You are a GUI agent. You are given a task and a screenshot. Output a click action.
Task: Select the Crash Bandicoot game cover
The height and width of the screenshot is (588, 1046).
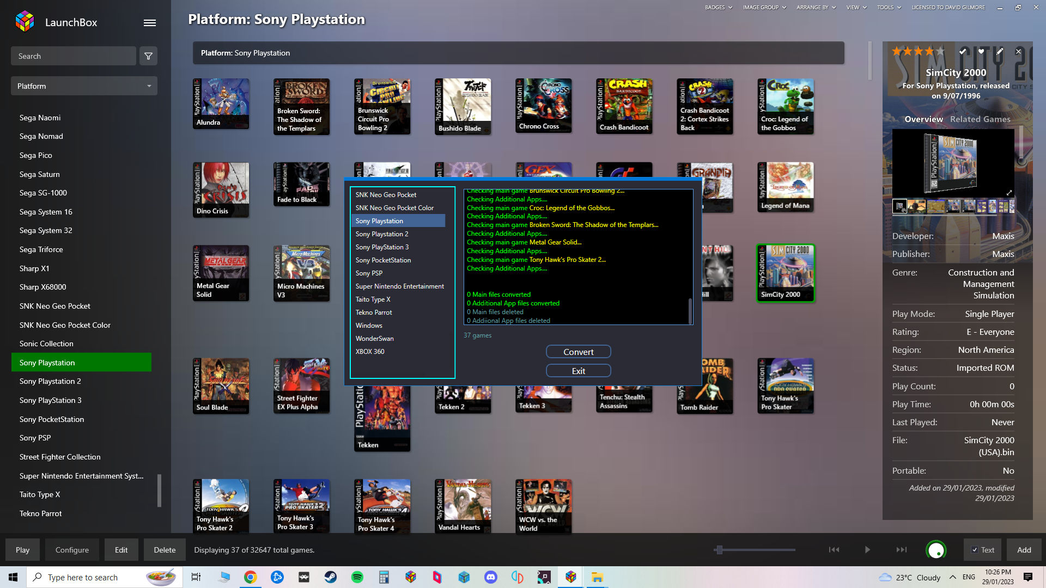tap(624, 106)
